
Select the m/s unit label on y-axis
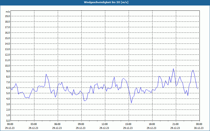8,12
